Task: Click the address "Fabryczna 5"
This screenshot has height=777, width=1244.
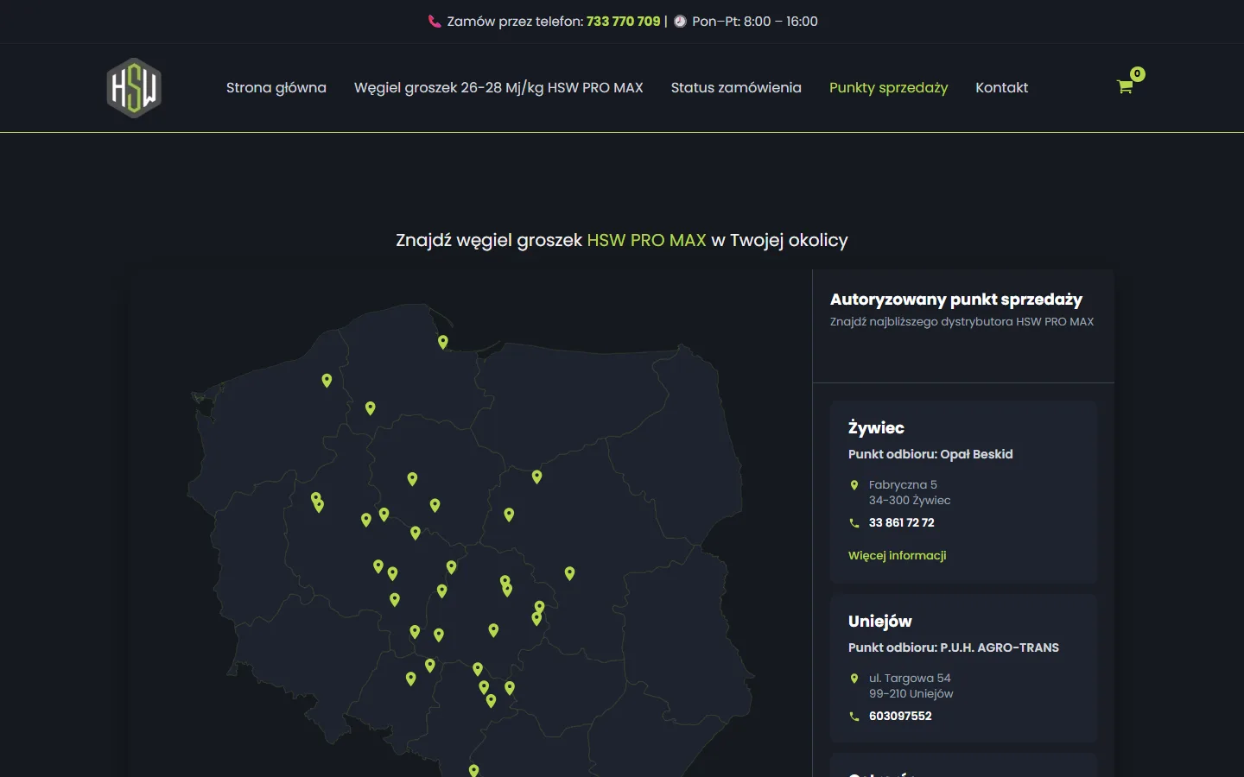Action: pos(903,484)
